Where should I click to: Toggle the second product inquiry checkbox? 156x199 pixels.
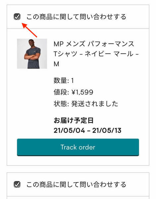click(x=17, y=184)
